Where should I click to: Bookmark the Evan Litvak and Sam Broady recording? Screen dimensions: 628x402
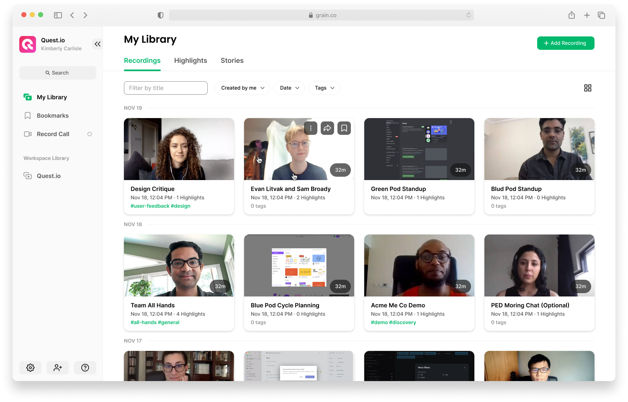pyautogui.click(x=344, y=128)
